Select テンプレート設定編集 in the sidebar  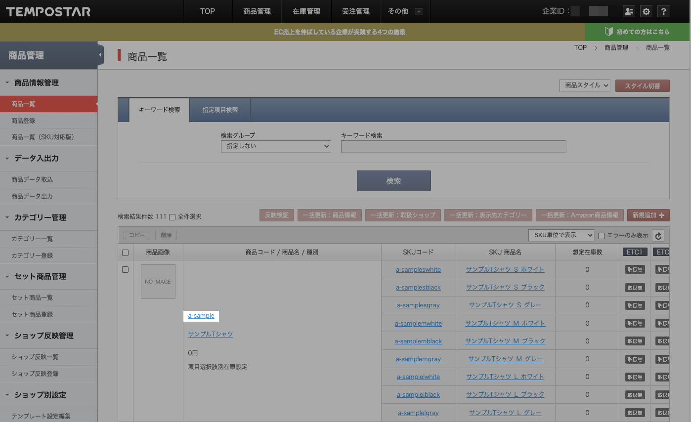click(x=48, y=416)
